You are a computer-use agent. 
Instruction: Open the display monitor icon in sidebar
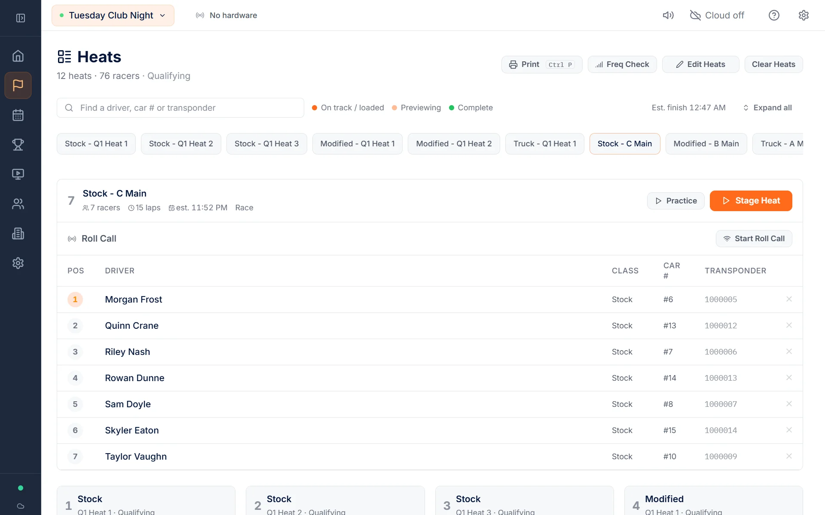click(x=18, y=174)
